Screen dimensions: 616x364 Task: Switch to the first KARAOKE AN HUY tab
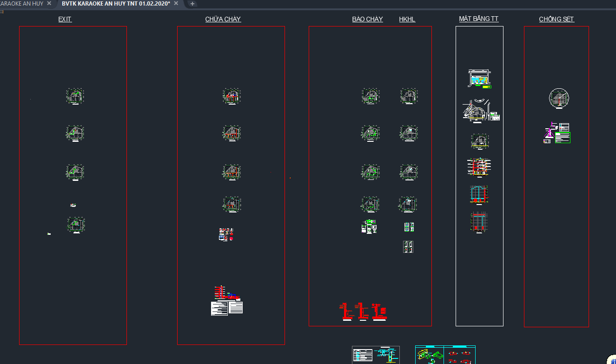click(21, 4)
